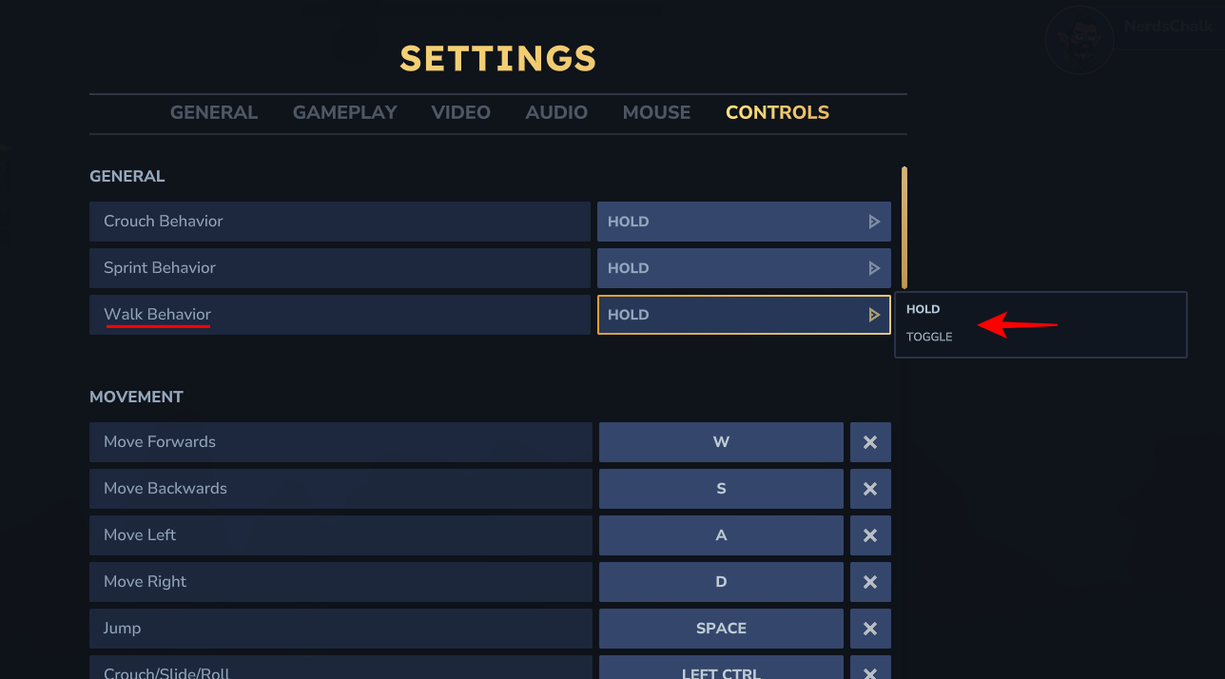Rebind the Jump SPACE key button
This screenshot has height=679, width=1225.
click(x=721, y=629)
